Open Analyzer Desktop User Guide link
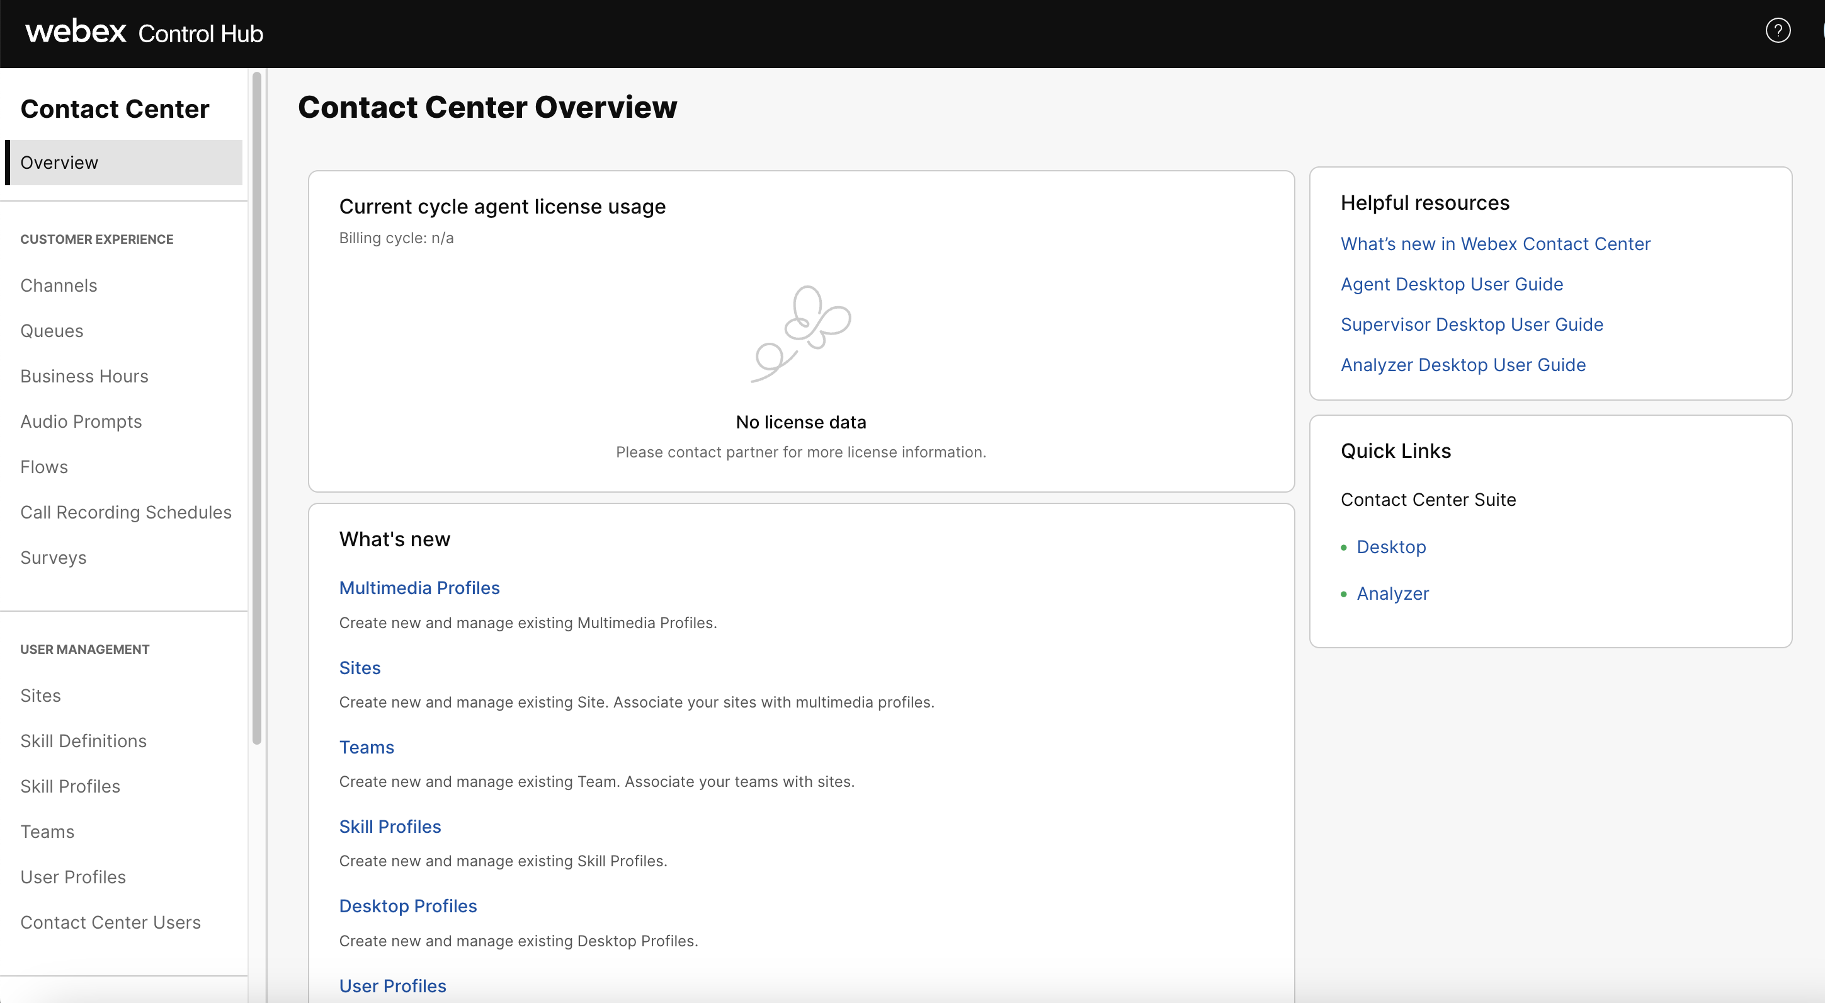 click(1463, 365)
